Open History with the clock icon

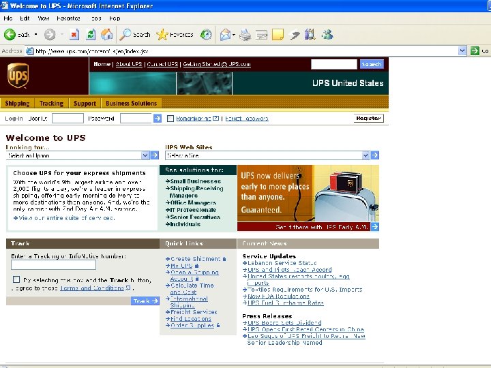point(206,35)
